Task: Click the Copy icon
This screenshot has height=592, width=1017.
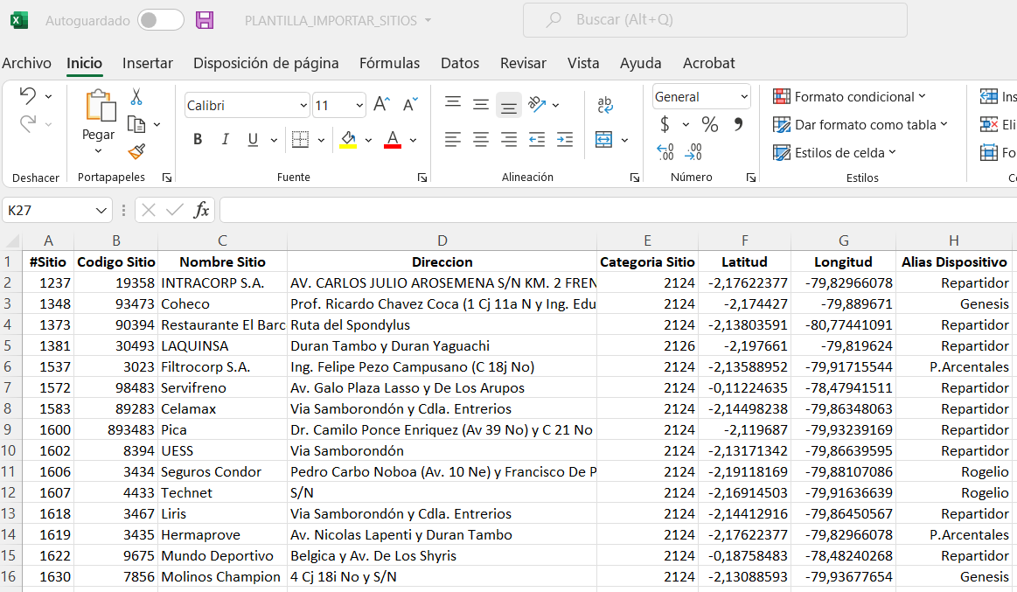Action: coord(136,124)
